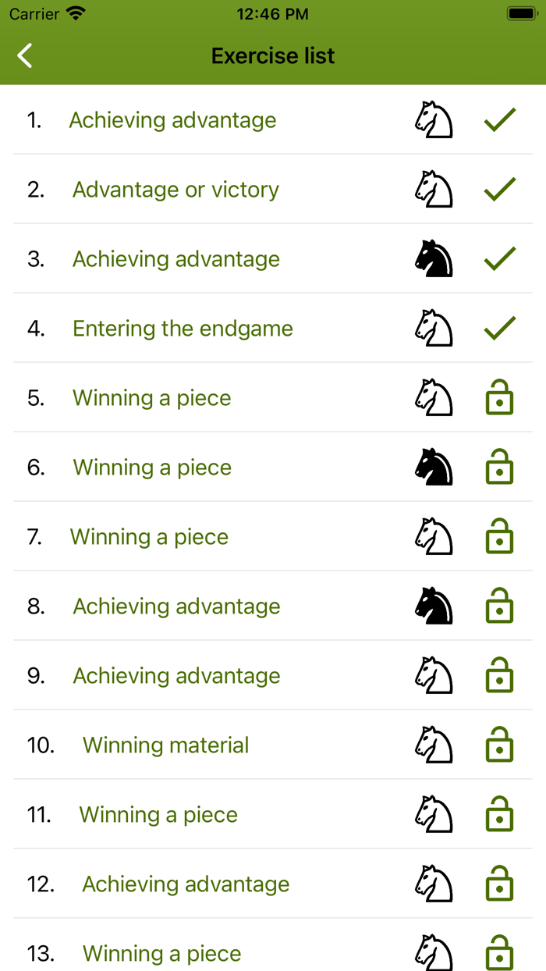
Task: Tap the lock icon on exercise 5
Action: (499, 398)
